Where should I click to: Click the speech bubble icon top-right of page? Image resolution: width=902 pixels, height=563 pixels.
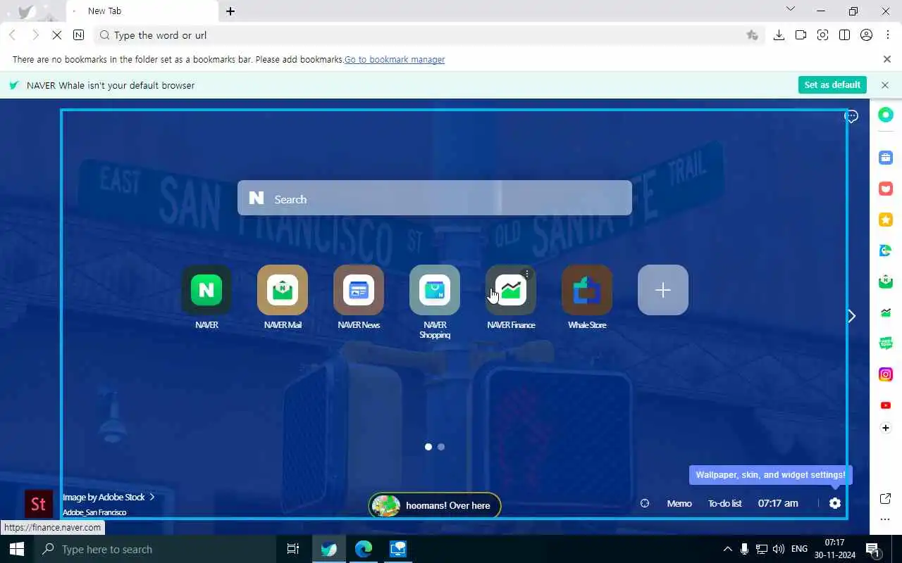851,116
